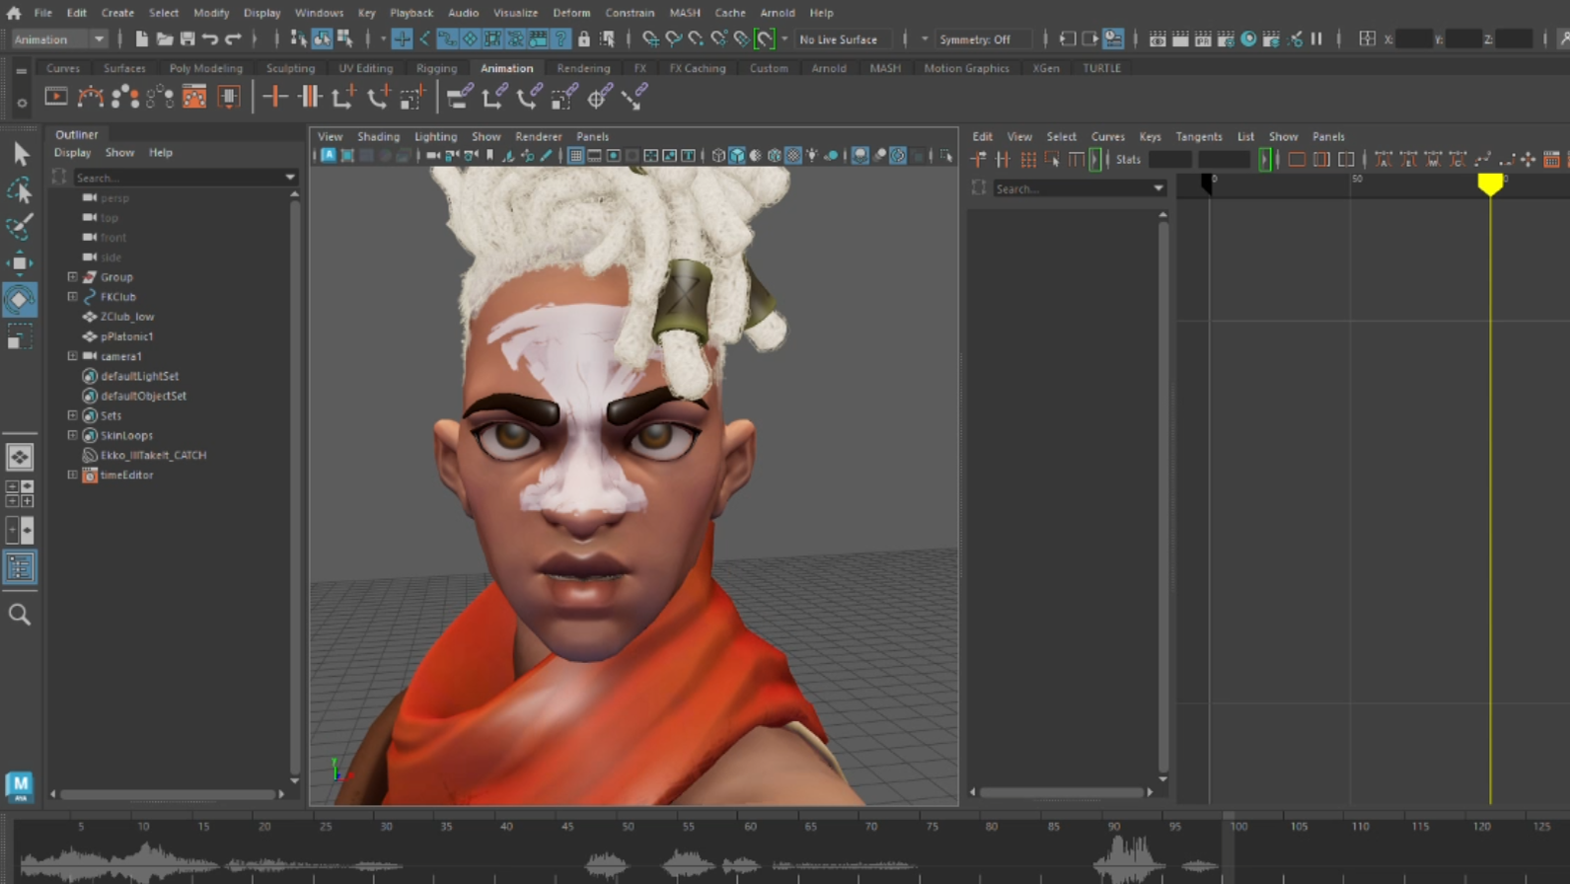Open the Graph Editor Keys menu
1570x884 pixels.
coord(1150,136)
